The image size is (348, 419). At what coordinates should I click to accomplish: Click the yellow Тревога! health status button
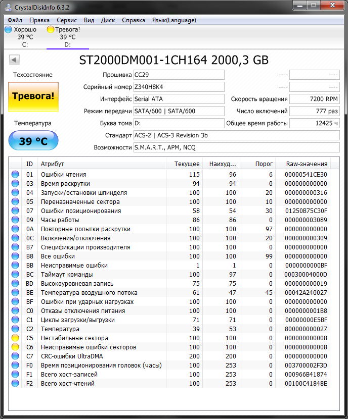coord(33,97)
